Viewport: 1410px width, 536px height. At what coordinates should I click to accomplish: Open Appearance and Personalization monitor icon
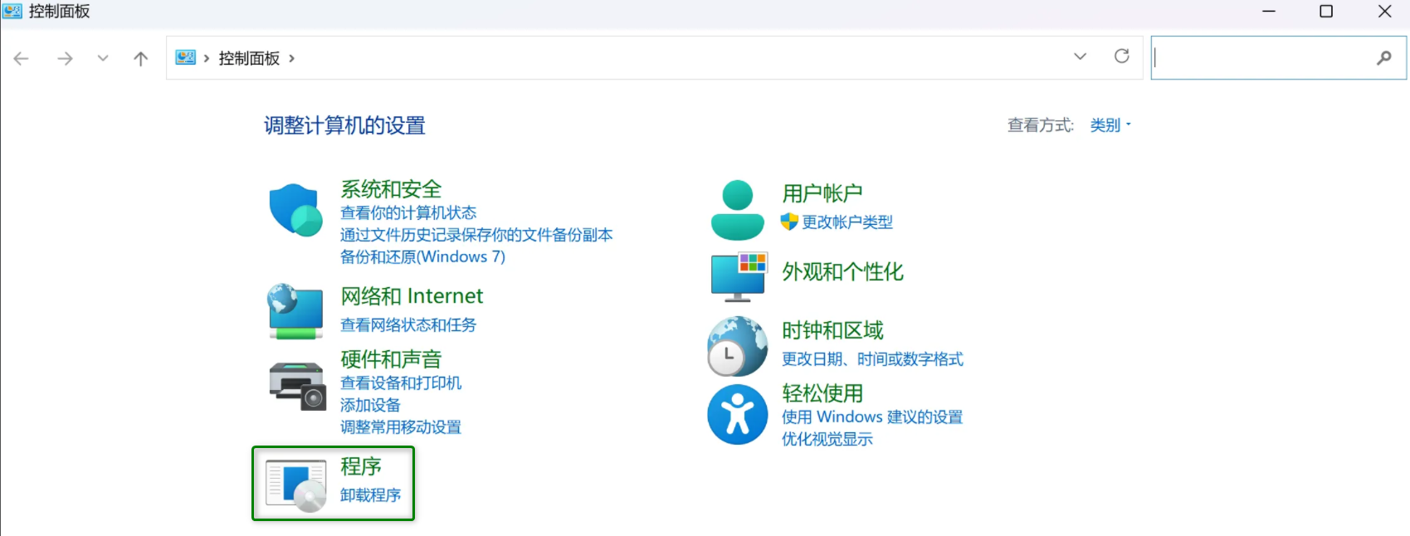pyautogui.click(x=739, y=277)
